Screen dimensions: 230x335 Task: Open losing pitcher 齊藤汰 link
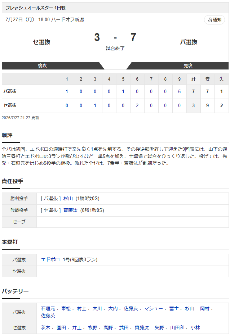(x=70, y=210)
